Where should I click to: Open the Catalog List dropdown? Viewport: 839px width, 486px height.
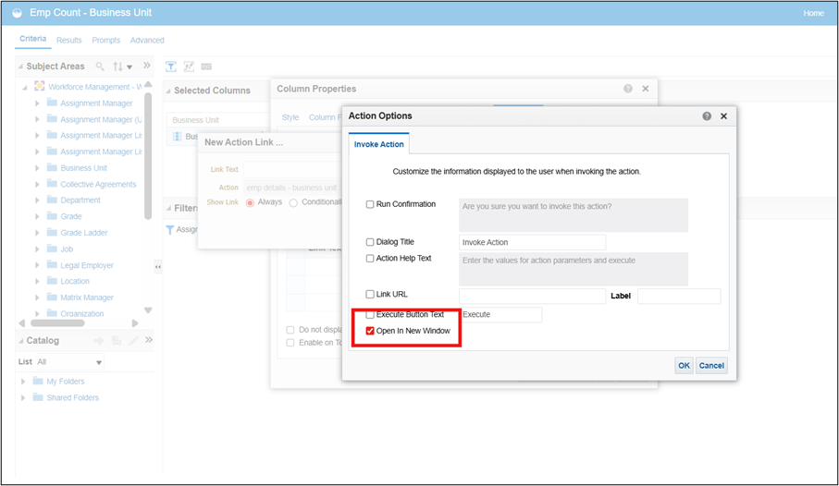coord(99,362)
